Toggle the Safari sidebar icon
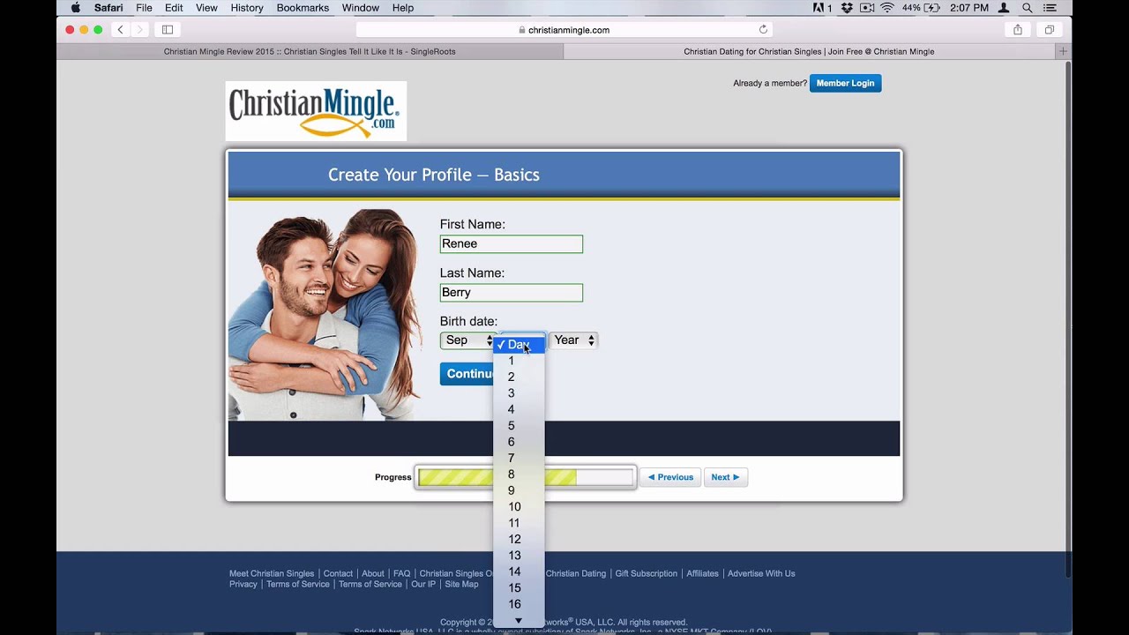Viewport: 1129px width, 635px height. pyautogui.click(x=168, y=30)
